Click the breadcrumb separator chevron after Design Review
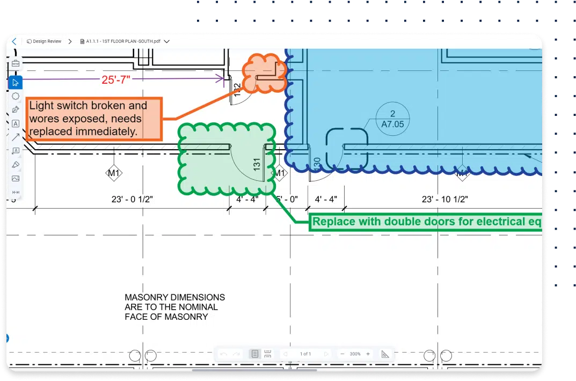The width and height of the screenshot is (576, 381). click(x=70, y=41)
